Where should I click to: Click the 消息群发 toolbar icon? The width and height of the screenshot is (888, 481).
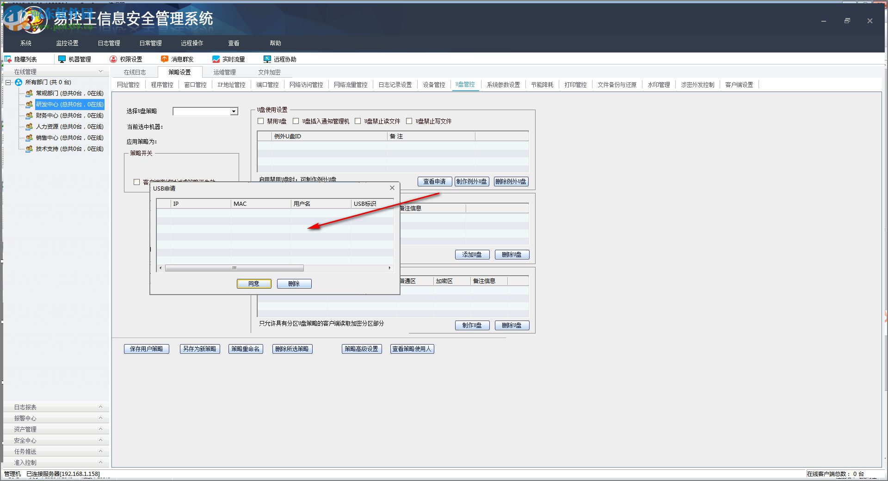(165, 59)
